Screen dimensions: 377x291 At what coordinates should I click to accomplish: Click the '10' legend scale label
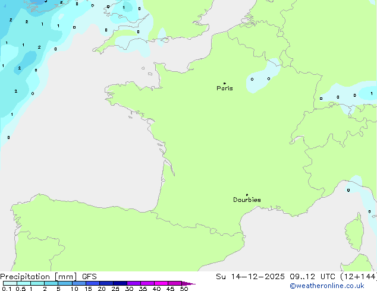74,289
